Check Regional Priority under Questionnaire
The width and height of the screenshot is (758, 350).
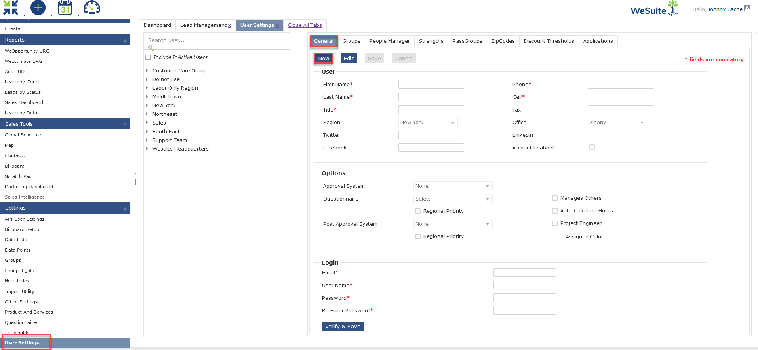tap(418, 211)
